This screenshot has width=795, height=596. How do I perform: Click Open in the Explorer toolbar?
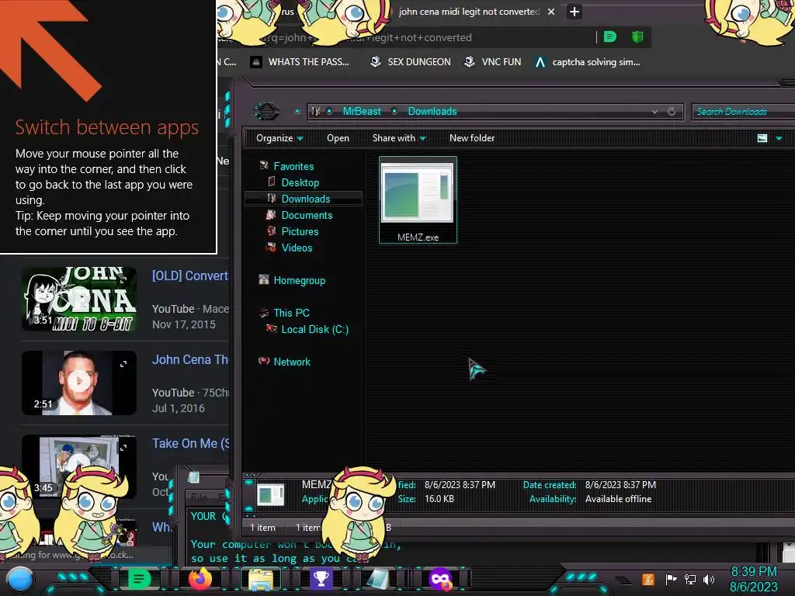tap(338, 138)
